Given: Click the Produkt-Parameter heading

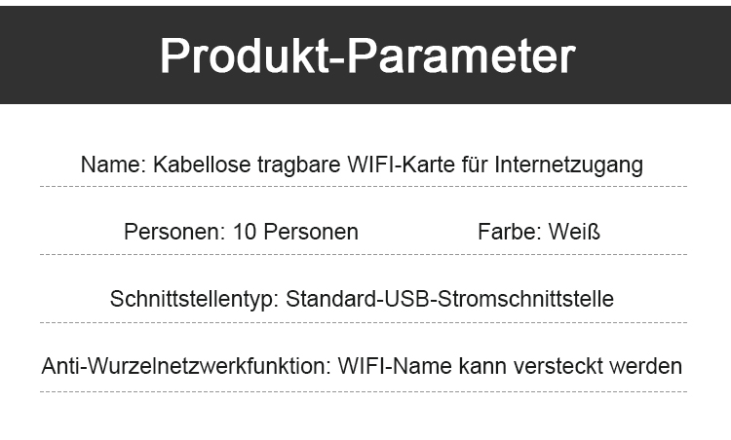Looking at the screenshot, I should coord(367,55).
